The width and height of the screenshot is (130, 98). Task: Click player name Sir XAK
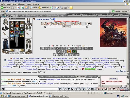(x=16, y=58)
